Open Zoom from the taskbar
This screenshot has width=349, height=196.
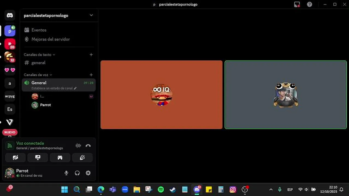point(125,189)
